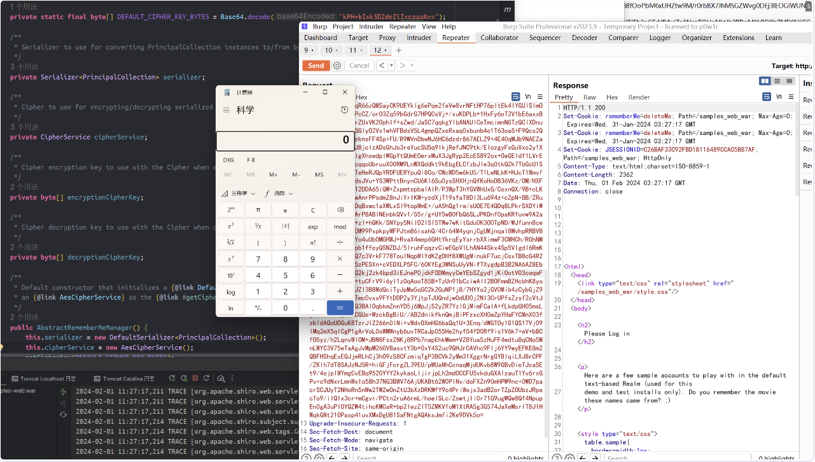Image resolution: width=815 pixels, height=462 pixels.
Task: Toggle calculator 2nd function key
Action: [230, 210]
